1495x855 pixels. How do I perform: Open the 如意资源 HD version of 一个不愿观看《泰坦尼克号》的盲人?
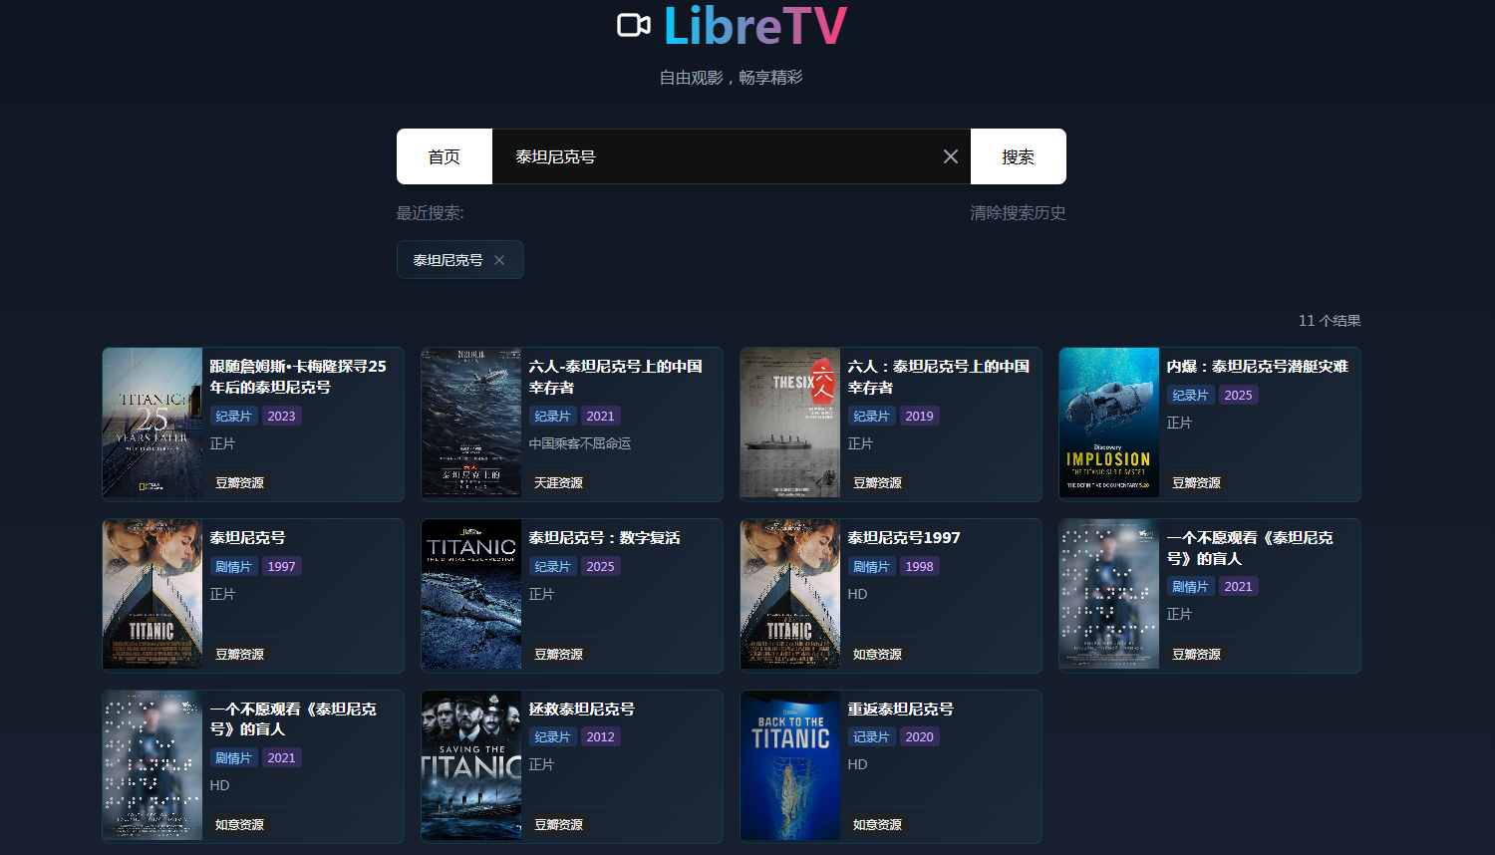(x=253, y=766)
